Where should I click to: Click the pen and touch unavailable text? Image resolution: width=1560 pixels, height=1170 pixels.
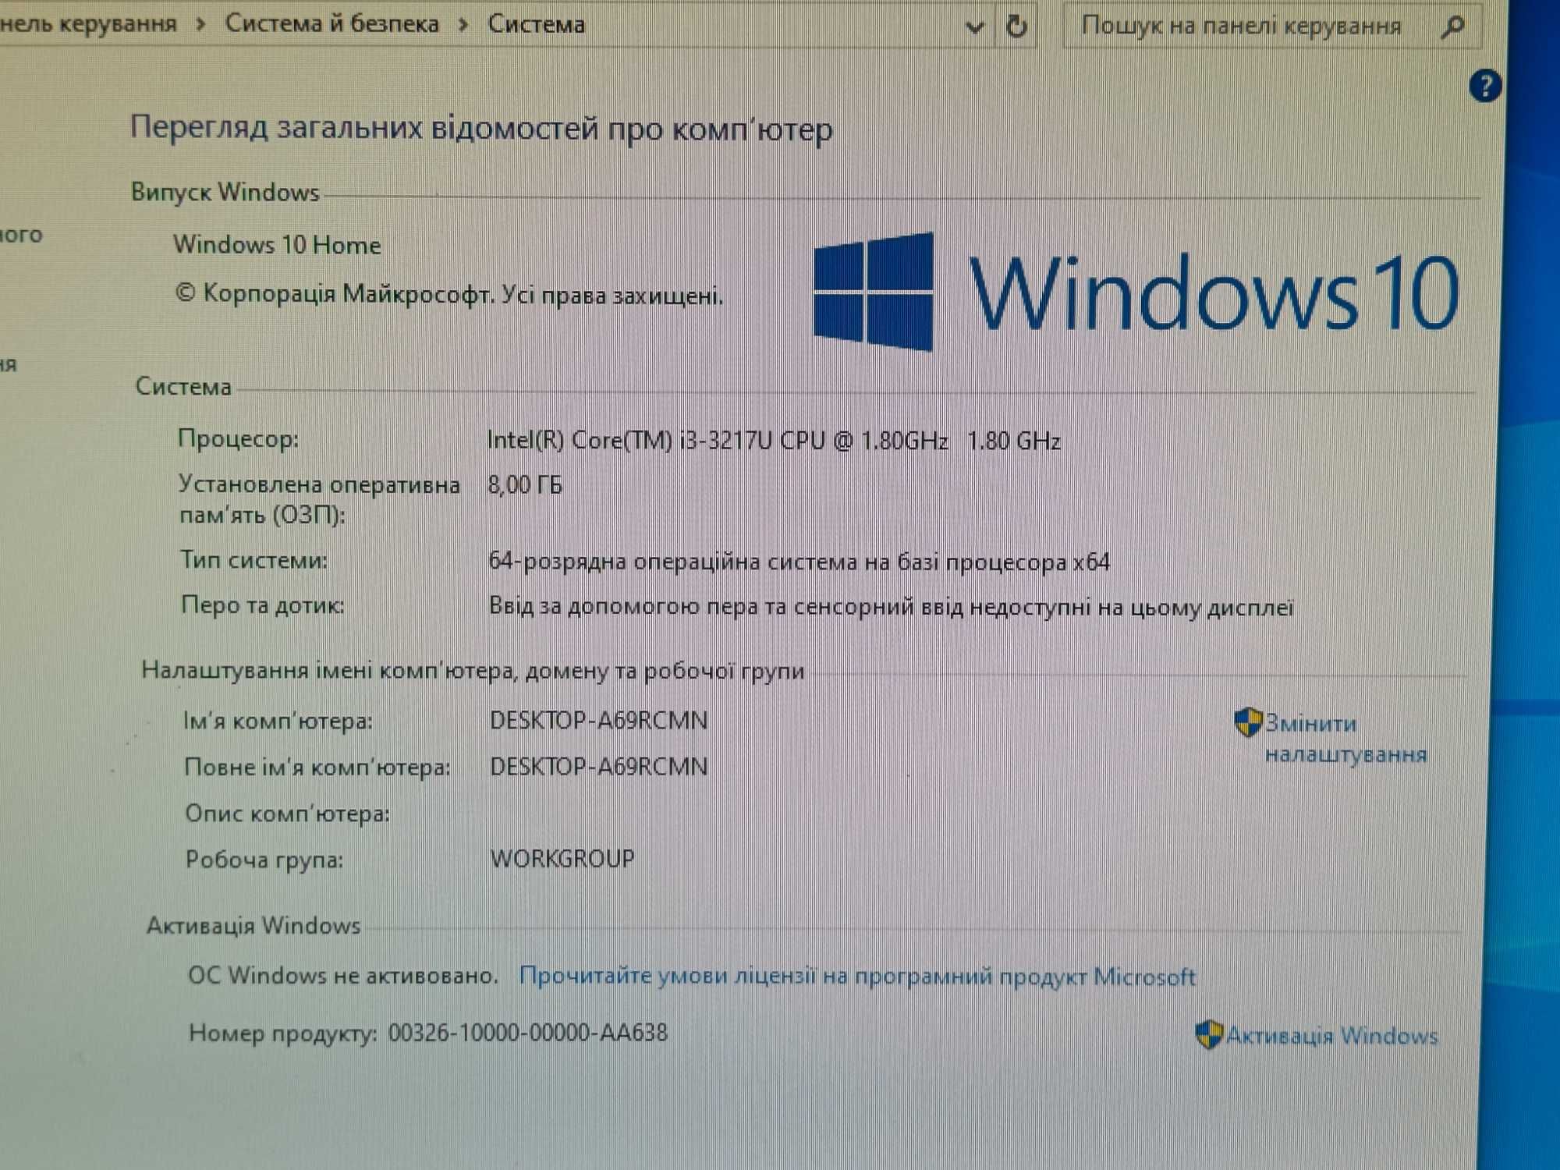coord(891,607)
